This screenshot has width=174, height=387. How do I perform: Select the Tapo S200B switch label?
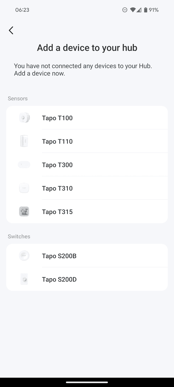pyautogui.click(x=59, y=256)
